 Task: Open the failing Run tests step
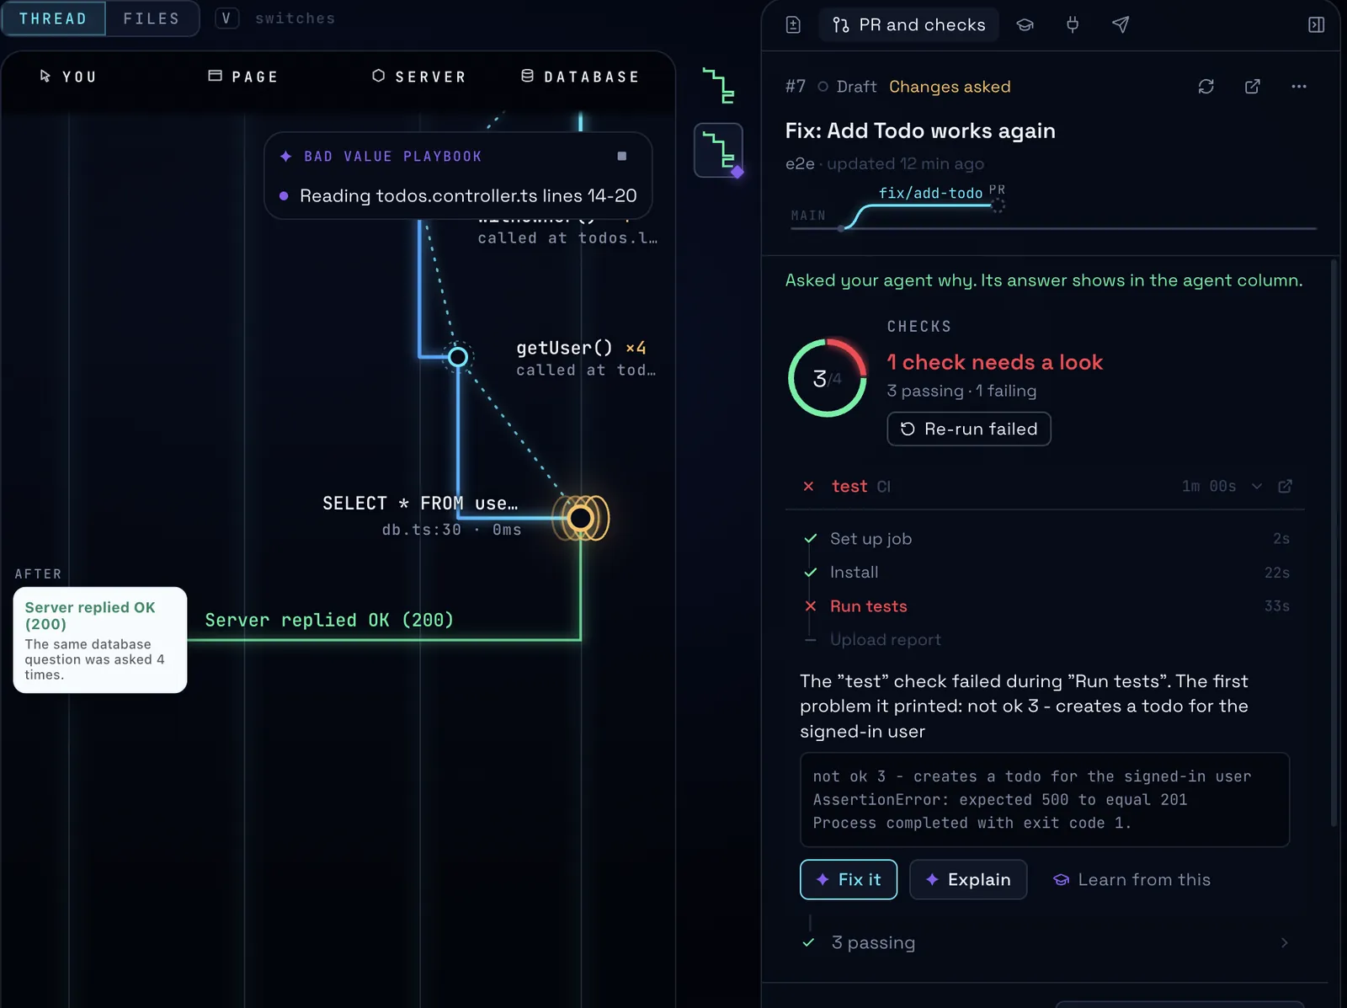(1046, 606)
